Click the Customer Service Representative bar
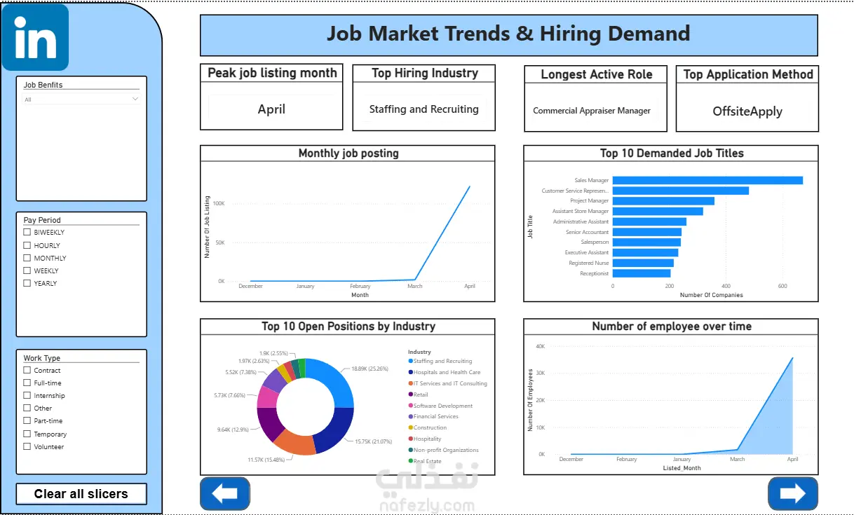 click(x=681, y=191)
